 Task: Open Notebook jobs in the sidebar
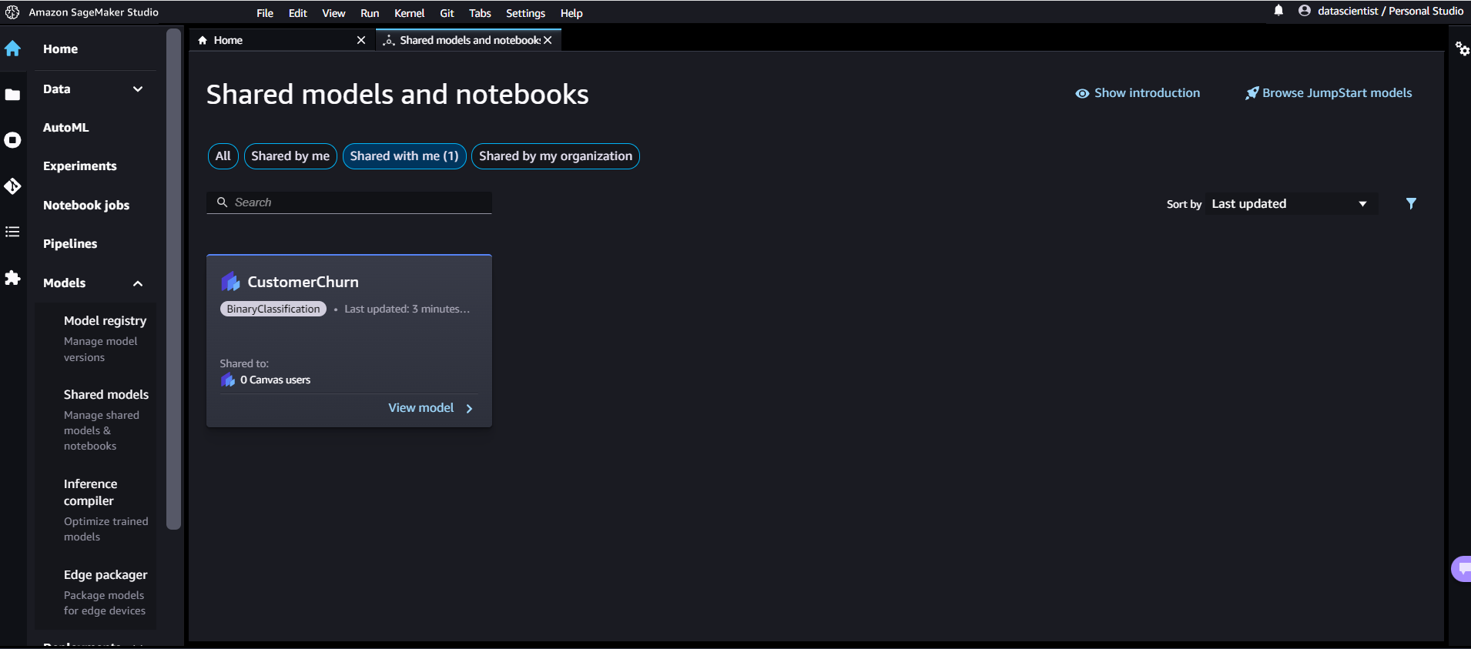click(86, 206)
